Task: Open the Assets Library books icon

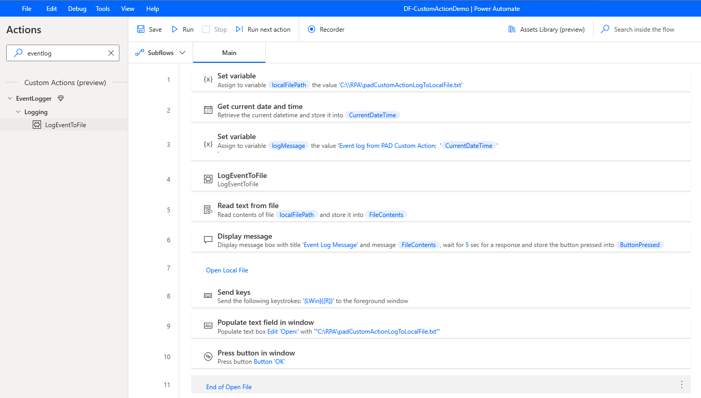Action: (512, 30)
